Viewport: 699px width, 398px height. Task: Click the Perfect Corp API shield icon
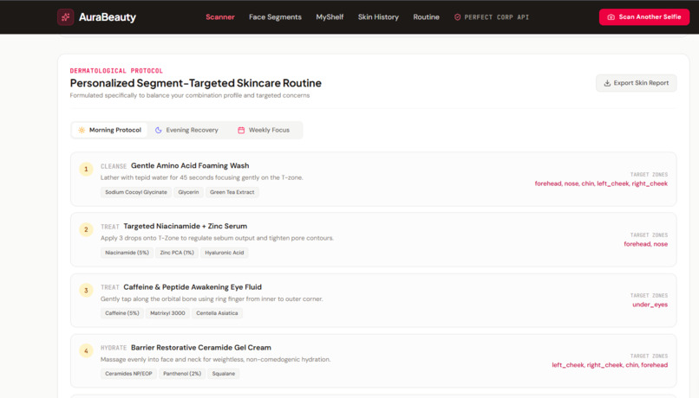point(457,17)
